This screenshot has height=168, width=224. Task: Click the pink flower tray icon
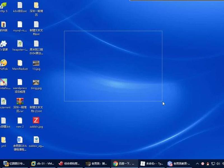click(202, 164)
